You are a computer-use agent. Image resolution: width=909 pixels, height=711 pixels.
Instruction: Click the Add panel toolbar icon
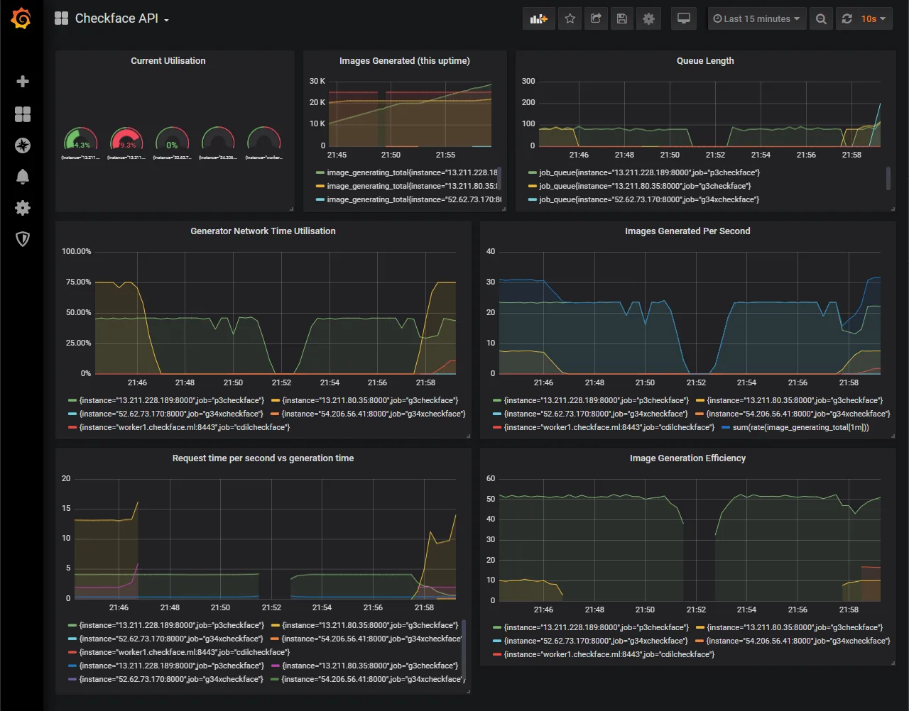[x=538, y=19]
